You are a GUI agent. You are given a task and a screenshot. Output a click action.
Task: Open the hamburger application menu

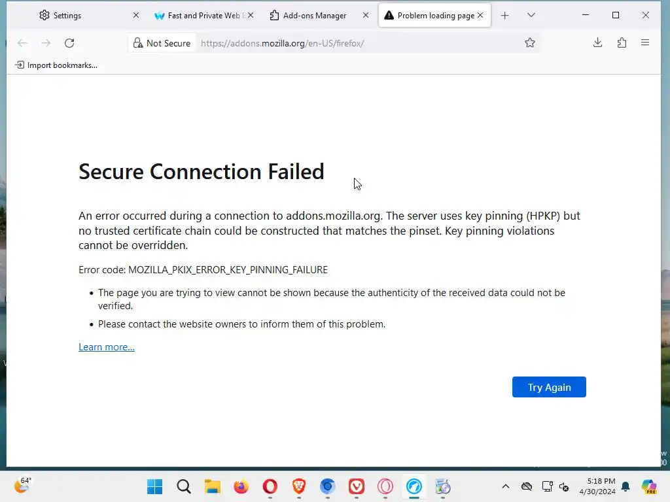pyautogui.click(x=645, y=43)
